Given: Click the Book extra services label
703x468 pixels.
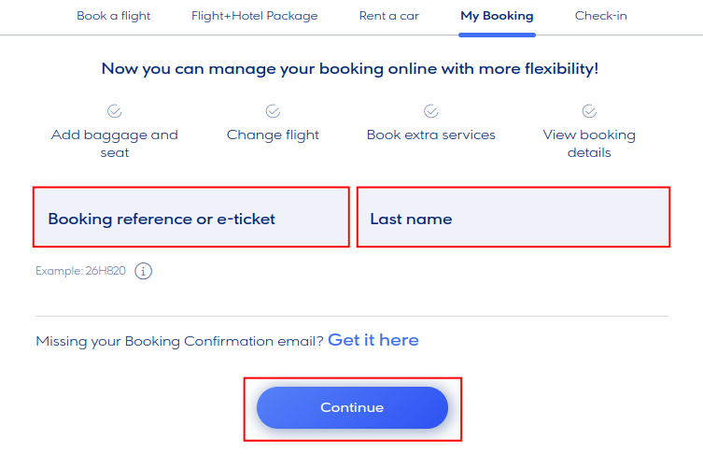Looking at the screenshot, I should point(430,135).
